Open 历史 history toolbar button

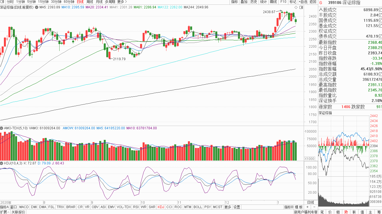coord(254,2)
